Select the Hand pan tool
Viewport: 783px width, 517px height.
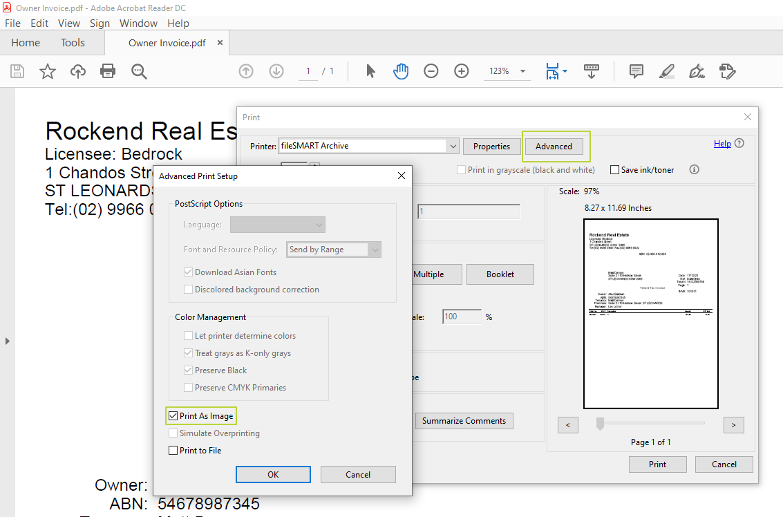[401, 71]
